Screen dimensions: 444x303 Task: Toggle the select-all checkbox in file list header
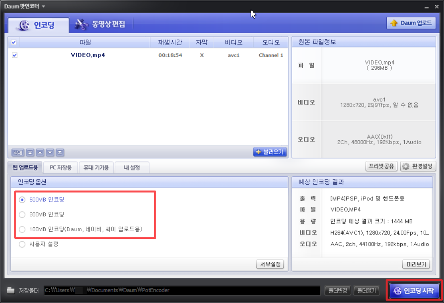click(x=14, y=42)
